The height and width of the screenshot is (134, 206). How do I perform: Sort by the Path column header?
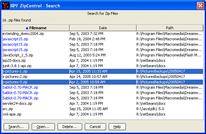(x=170, y=28)
